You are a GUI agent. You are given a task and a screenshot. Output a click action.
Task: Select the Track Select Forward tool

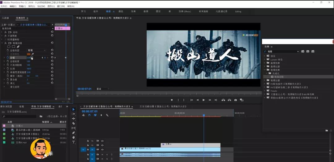click(x=74, y=114)
